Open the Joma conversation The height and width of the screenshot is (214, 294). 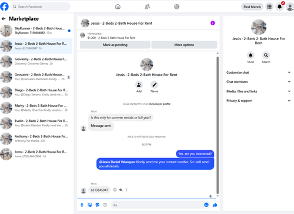point(36,154)
